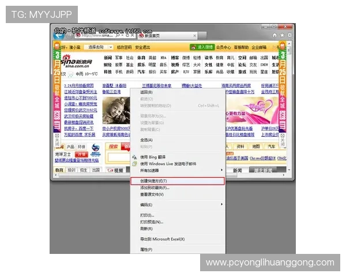Viewport: 346px width, 277px height.
Task: Choose 查看源文件(V) menu entry
Action: tap(178, 194)
